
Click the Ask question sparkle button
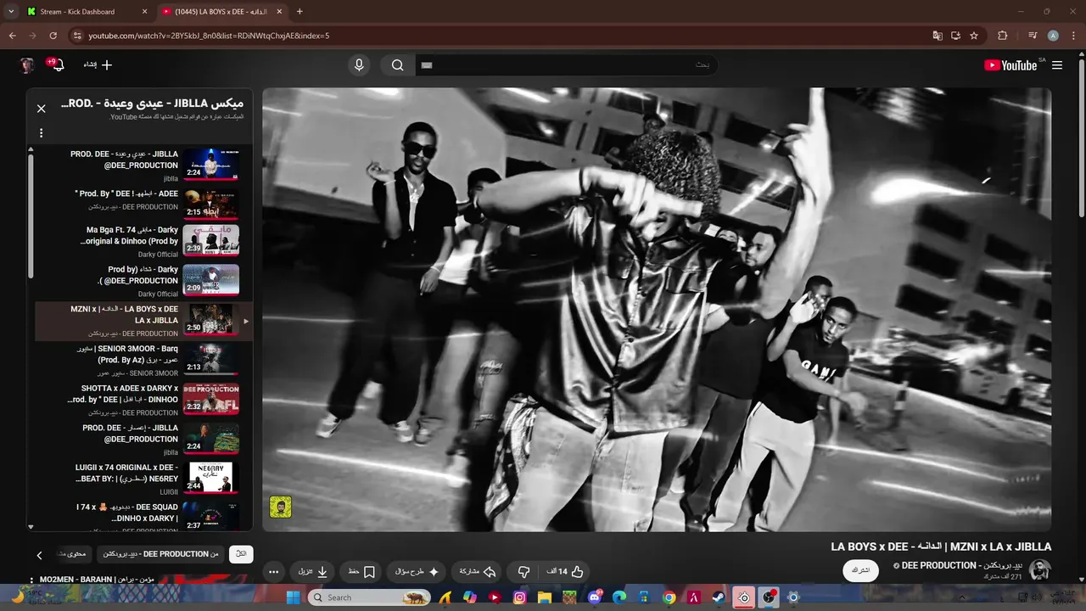click(x=416, y=572)
